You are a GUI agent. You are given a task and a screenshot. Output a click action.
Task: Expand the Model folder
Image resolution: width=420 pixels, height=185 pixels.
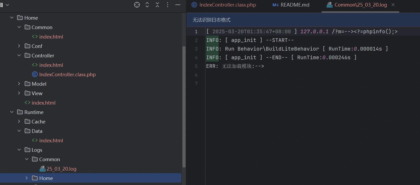19,84
